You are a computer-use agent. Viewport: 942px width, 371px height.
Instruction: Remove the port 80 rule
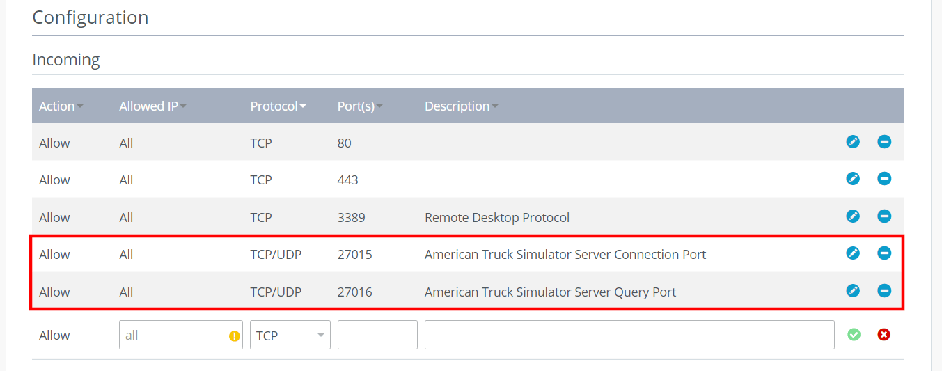[x=884, y=142]
